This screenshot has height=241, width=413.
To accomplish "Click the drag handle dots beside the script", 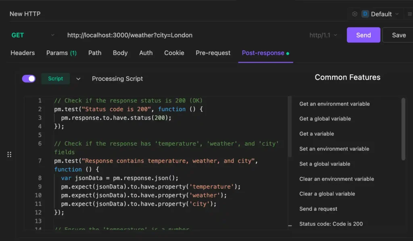I will [x=9, y=154].
